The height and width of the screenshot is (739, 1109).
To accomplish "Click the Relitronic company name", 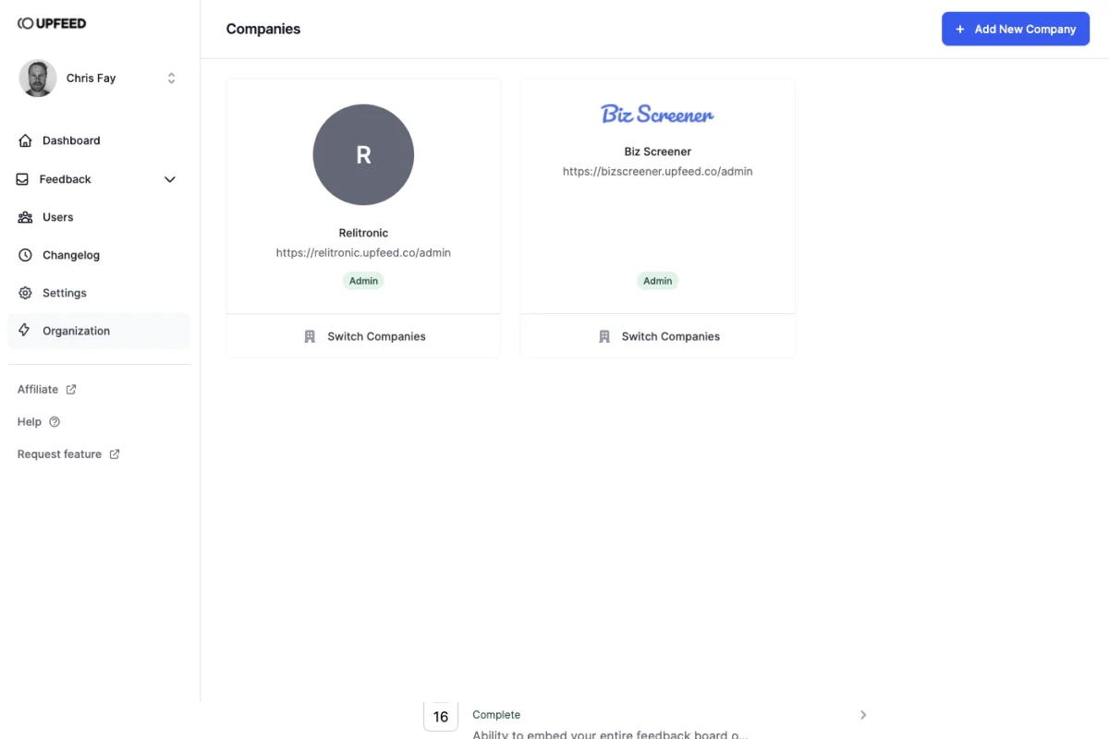I will (363, 233).
